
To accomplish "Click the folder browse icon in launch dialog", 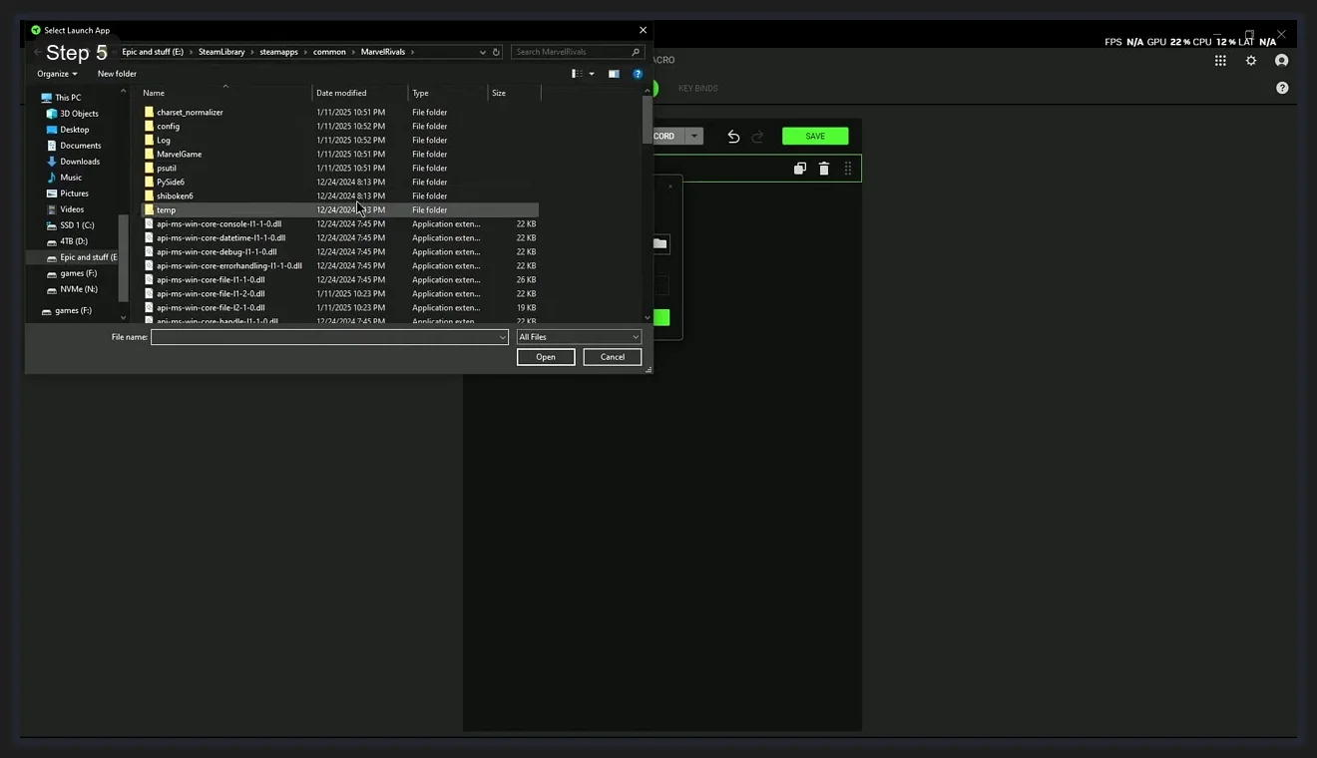I will (659, 243).
